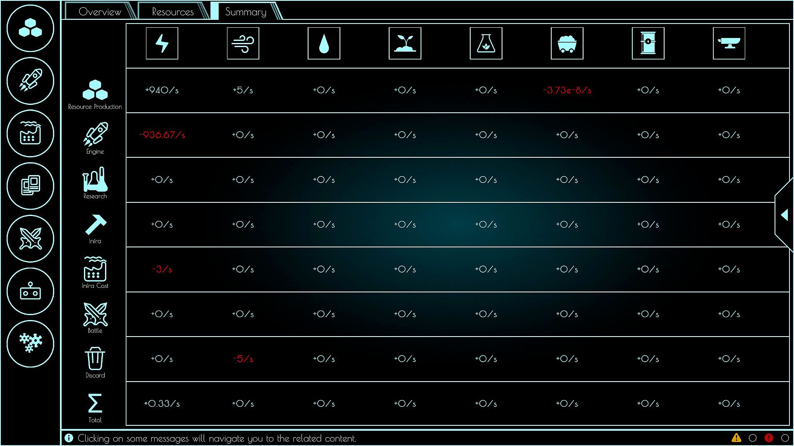The height and width of the screenshot is (446, 794).
Task: Open the rocket Engine sidebar section
Action: [30, 81]
